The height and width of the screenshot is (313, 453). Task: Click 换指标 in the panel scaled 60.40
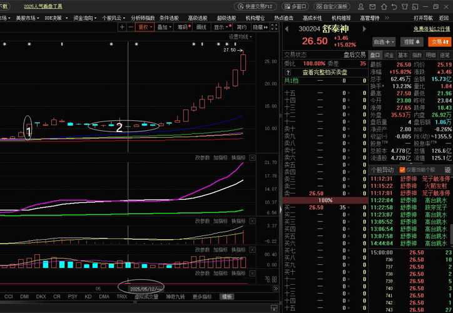(238, 250)
